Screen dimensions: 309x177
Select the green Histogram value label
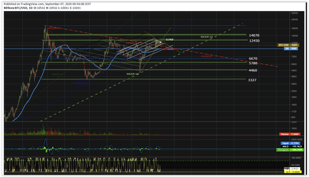(290, 150)
